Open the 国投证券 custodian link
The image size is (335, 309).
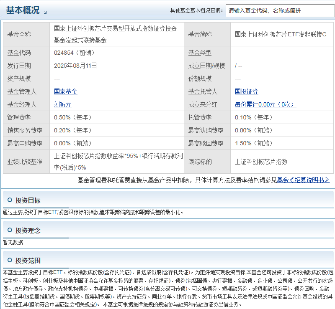coord(247,91)
